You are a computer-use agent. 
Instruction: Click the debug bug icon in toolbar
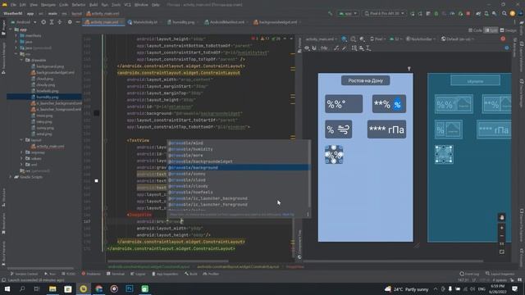[x=436, y=13]
